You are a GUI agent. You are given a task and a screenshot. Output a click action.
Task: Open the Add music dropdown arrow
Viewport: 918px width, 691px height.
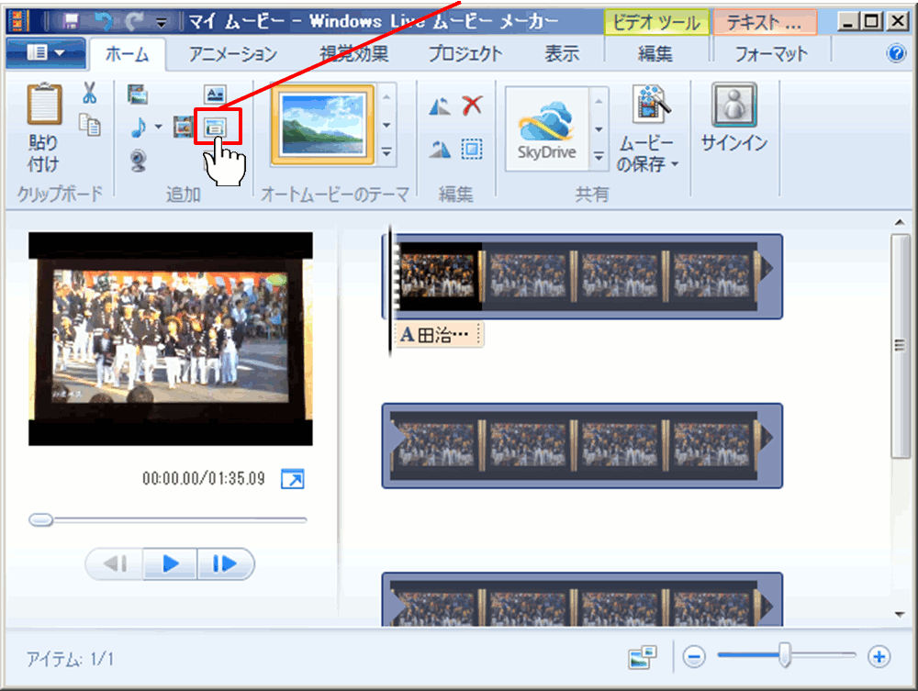159,127
